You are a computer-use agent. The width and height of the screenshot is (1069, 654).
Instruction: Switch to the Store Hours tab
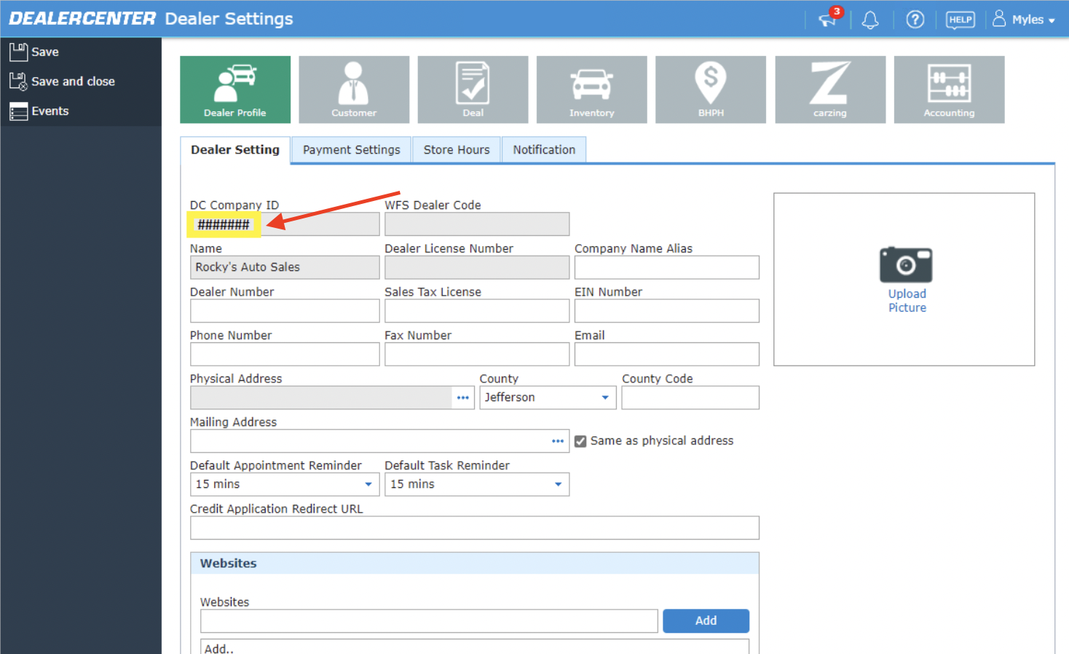coord(457,150)
